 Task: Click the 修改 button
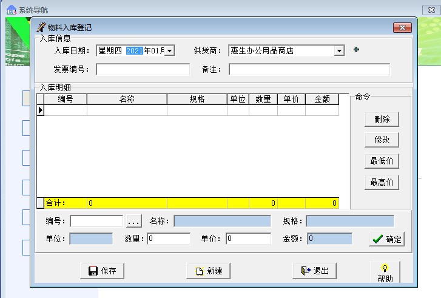coord(382,140)
